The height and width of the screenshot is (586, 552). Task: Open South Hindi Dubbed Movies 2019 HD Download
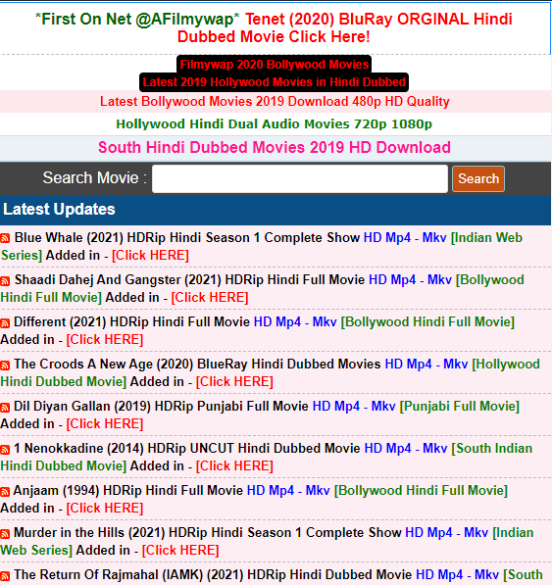click(x=275, y=147)
